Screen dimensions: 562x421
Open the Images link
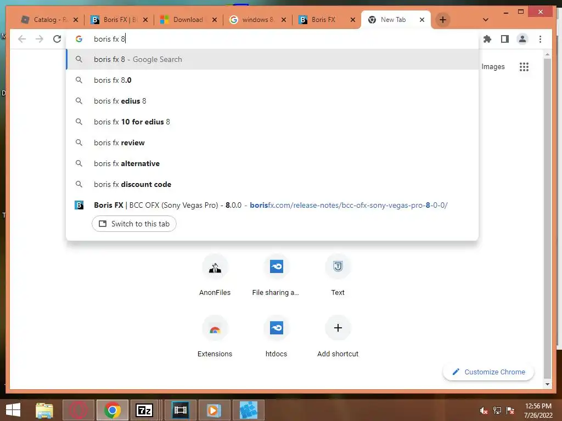coord(493,66)
